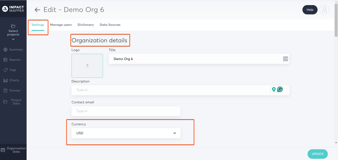Image resolution: width=338 pixels, height=160 pixels.
Task: Switch to the Data Sources tab
Action: click(110, 25)
